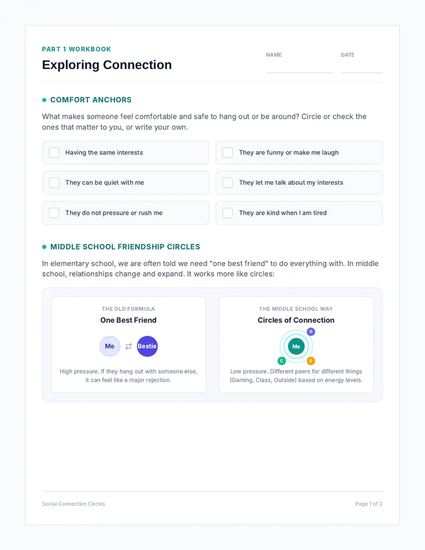Image resolution: width=425 pixels, height=550 pixels.
Task: Select the 'They let me talk about my interests' checkbox
Action: pyautogui.click(x=228, y=183)
